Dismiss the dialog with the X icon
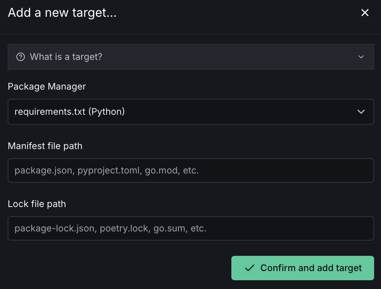Image resolution: width=381 pixels, height=289 pixels. coord(365,13)
